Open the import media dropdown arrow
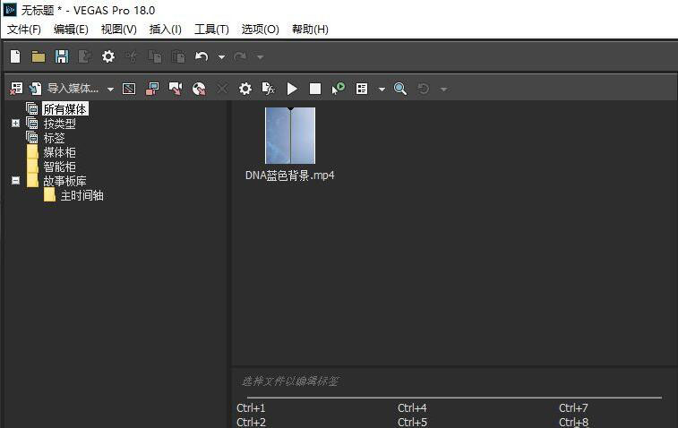 click(x=111, y=89)
